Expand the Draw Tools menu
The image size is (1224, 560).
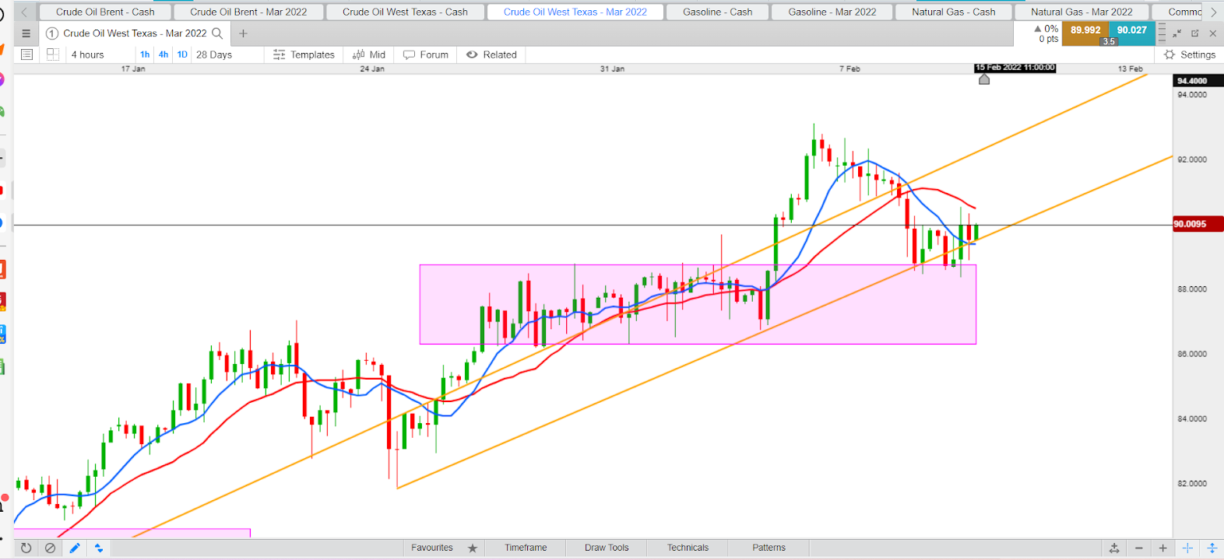pos(607,548)
